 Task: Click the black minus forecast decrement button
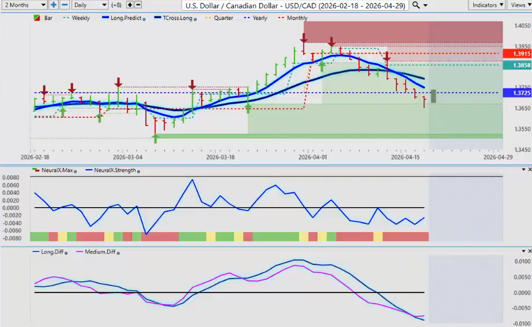[x=138, y=5]
